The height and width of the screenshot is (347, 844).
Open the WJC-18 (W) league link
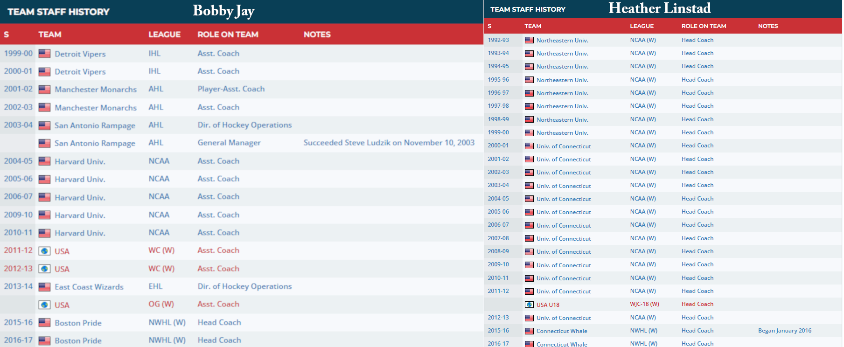[644, 304]
